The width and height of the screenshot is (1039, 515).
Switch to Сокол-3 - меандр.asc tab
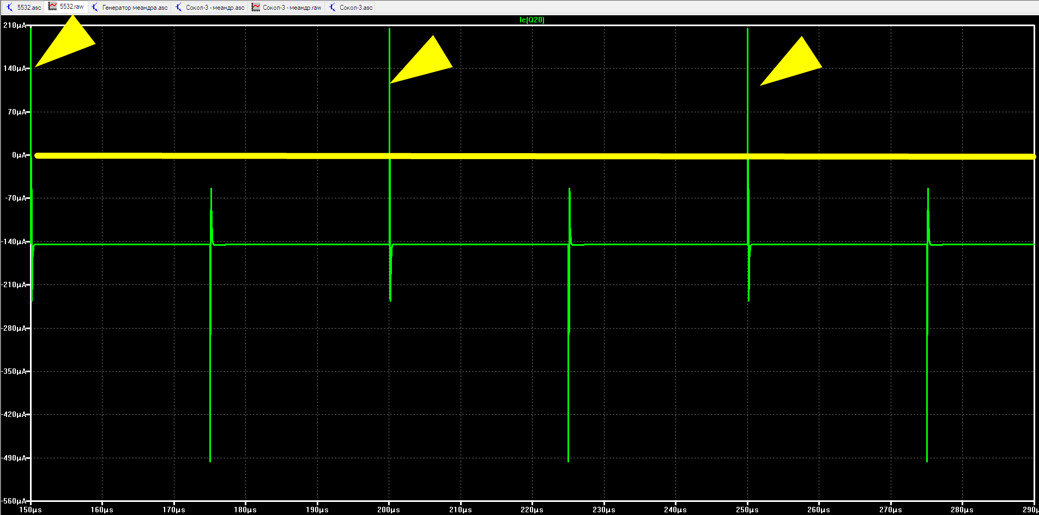click(x=209, y=8)
